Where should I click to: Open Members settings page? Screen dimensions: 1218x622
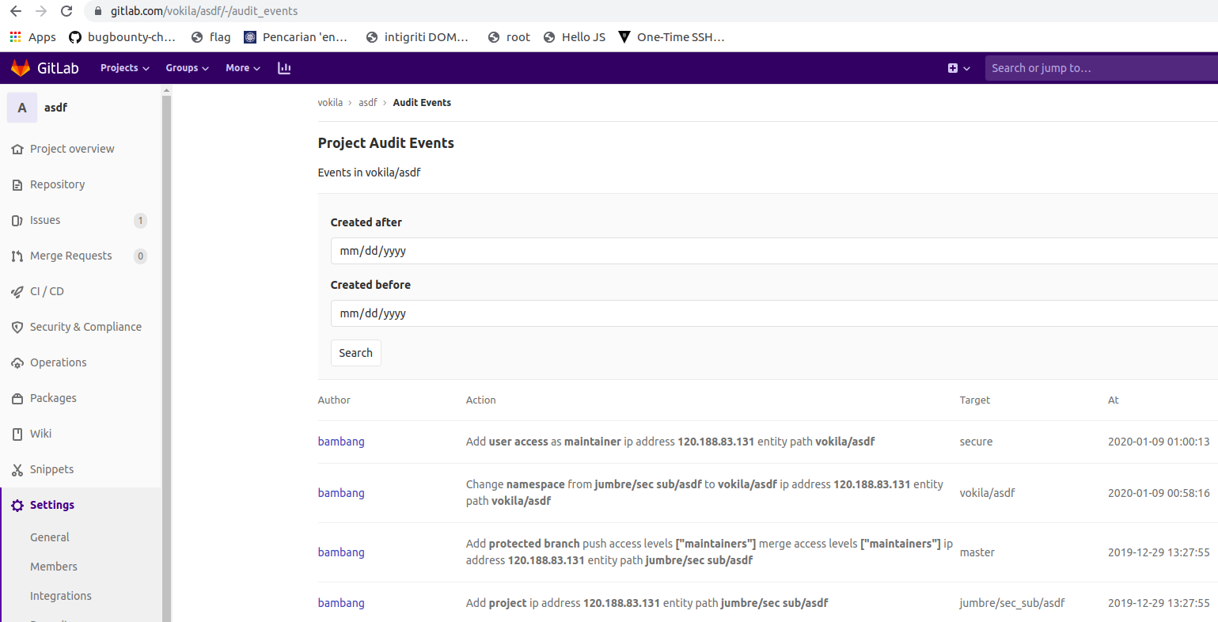click(54, 567)
